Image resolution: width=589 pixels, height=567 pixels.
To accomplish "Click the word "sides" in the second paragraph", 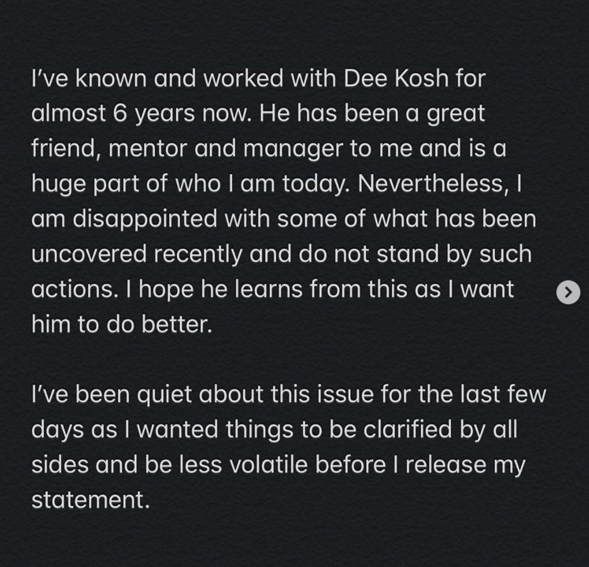I will tap(59, 465).
